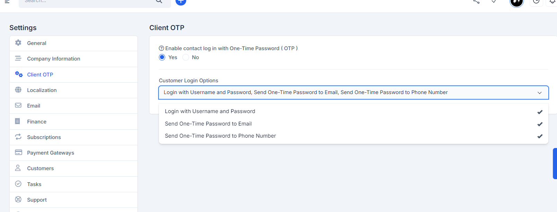
Task: Open the Customers settings page
Action: [41, 168]
